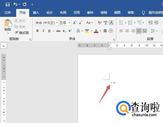Toggle subscript formatting
The image size is (163, 123).
coord(64,31)
